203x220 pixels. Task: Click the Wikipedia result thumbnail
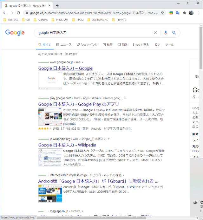pos(50,158)
